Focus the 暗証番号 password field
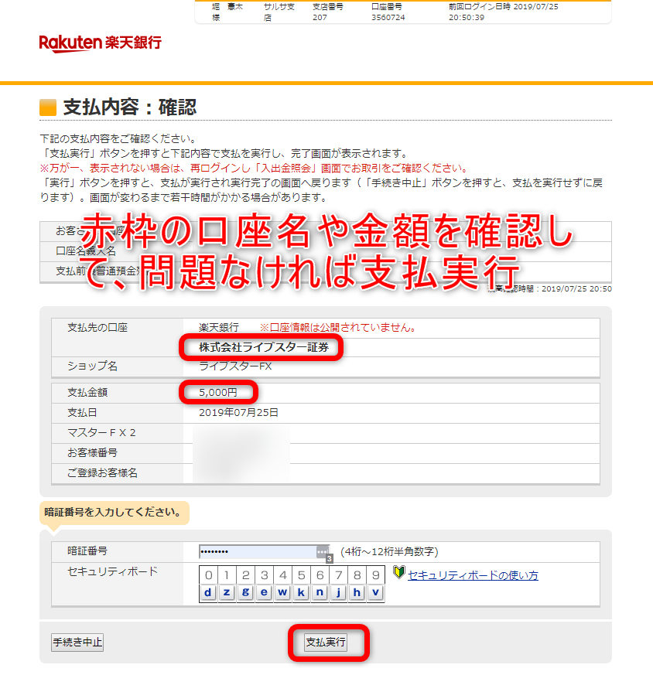Screen dimensions: 653x692 (x=257, y=552)
